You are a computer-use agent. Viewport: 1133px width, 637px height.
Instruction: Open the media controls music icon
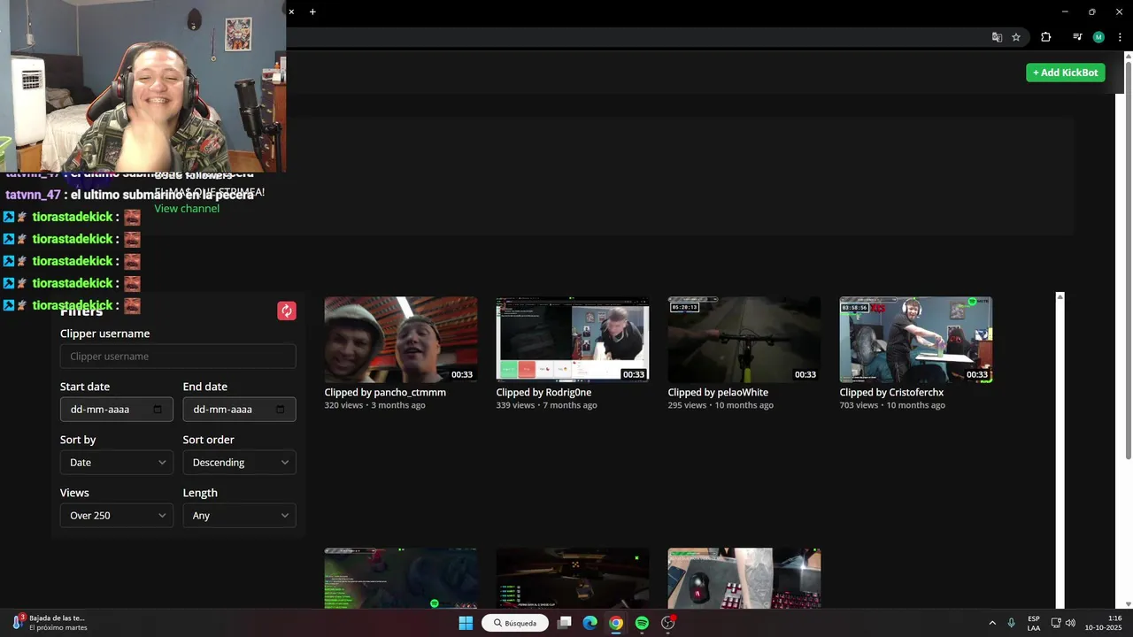click(x=1077, y=37)
